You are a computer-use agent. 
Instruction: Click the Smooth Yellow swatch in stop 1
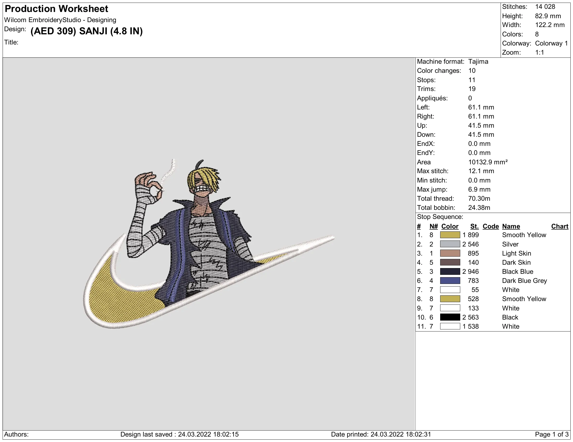(x=450, y=235)
